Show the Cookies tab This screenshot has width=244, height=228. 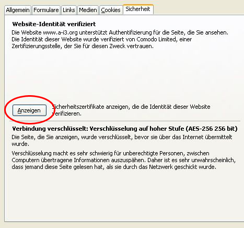click(x=111, y=10)
